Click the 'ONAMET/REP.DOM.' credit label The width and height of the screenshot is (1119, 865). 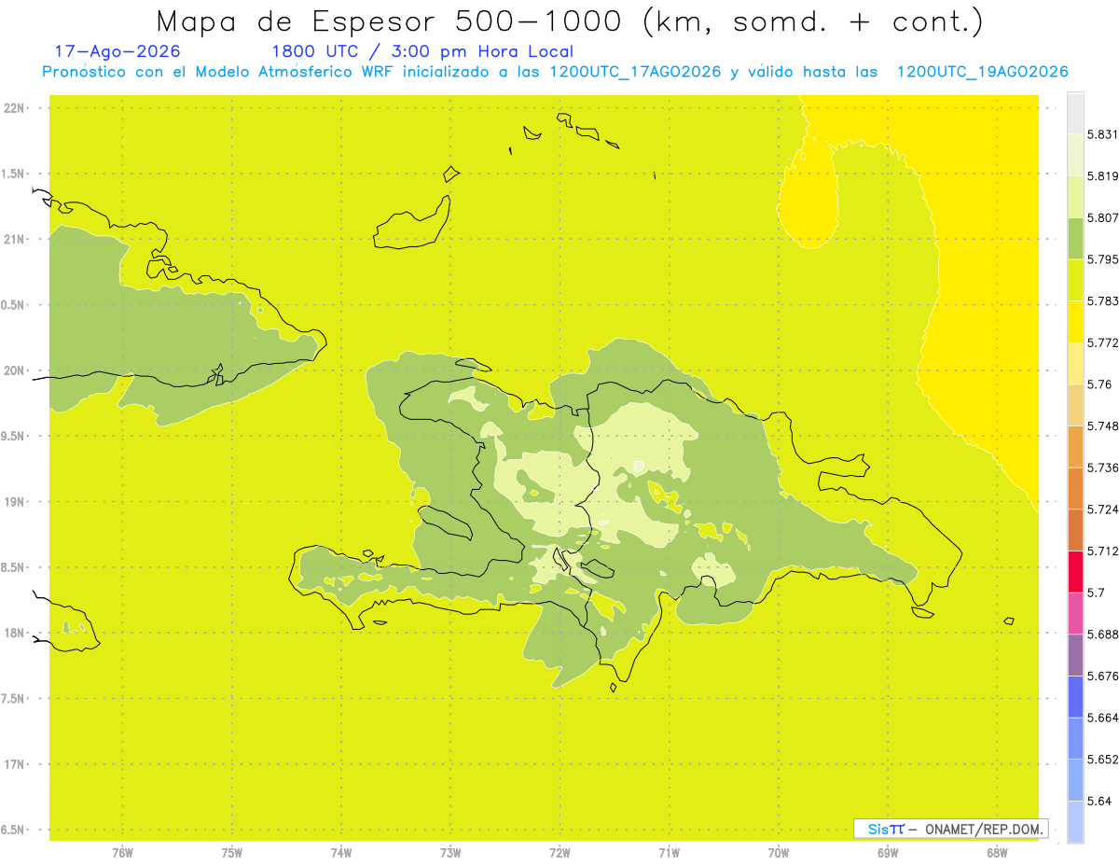pos(983,829)
